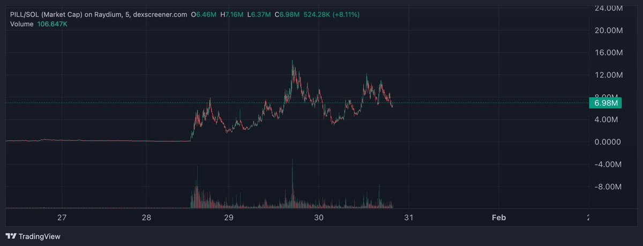Click the close value C6.98M
643x246 pixels.
tap(288, 15)
